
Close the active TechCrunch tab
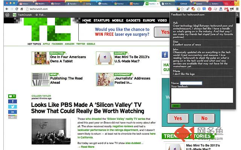(158, 4)
